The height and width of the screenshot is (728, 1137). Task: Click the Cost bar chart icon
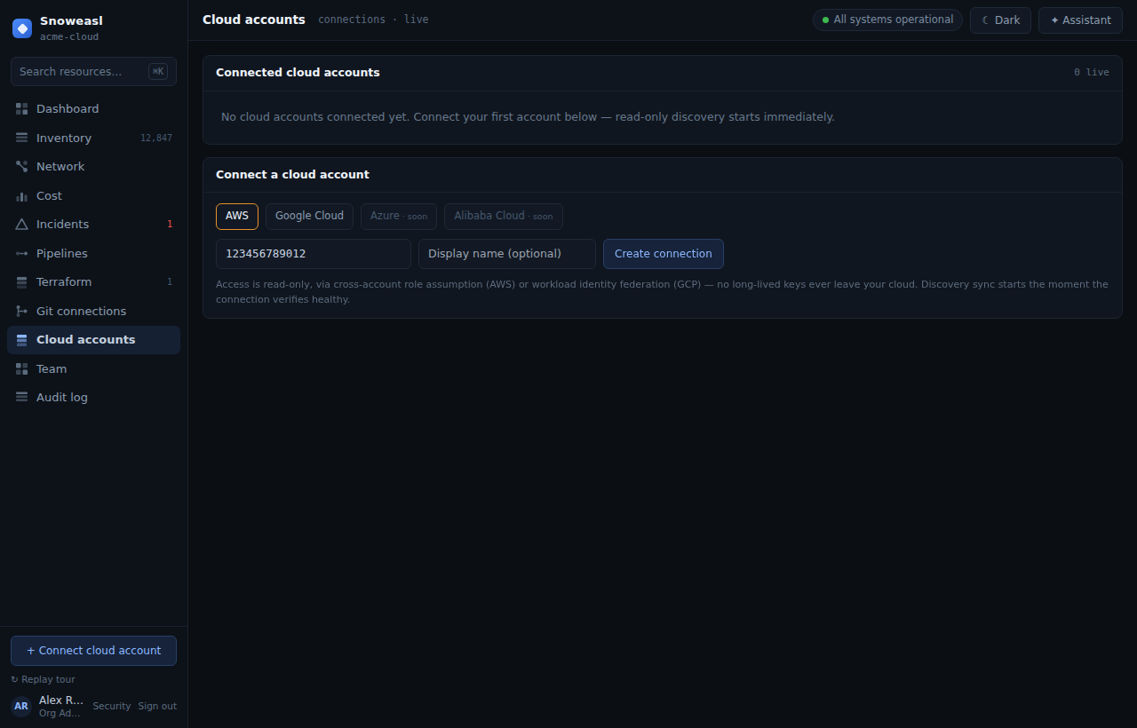tap(22, 195)
